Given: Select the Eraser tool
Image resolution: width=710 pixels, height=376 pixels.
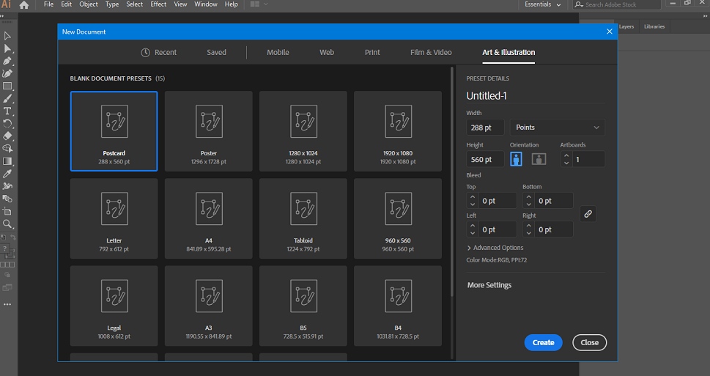Looking at the screenshot, I should (7, 136).
